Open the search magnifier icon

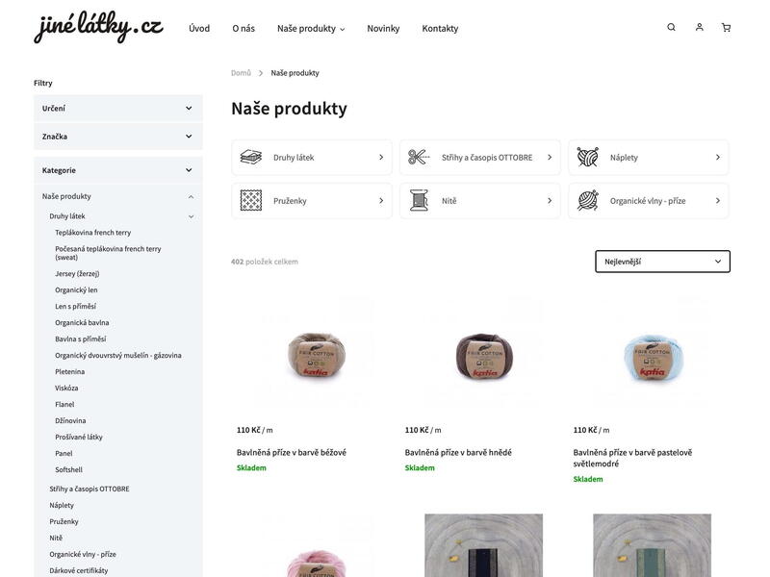[x=671, y=27]
